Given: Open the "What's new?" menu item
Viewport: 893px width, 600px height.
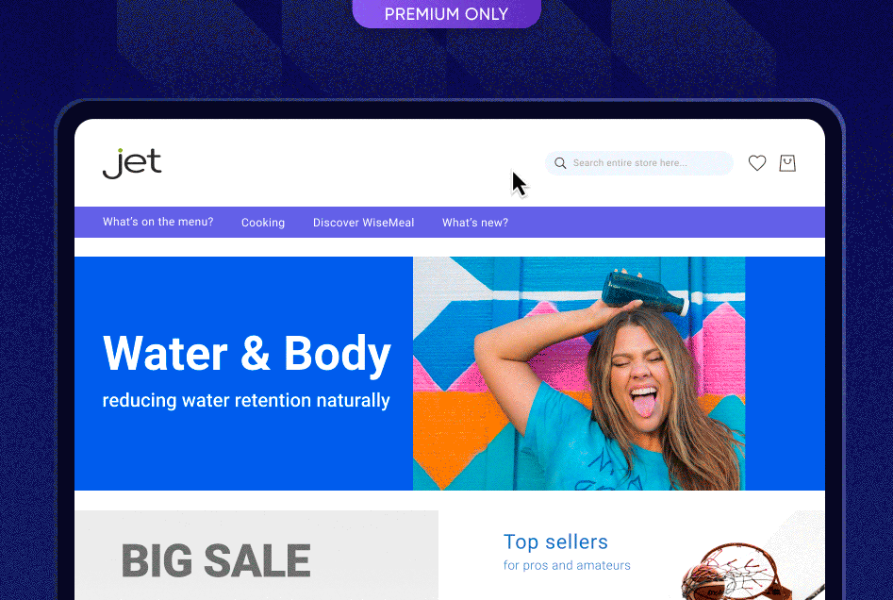Looking at the screenshot, I should tap(475, 223).
